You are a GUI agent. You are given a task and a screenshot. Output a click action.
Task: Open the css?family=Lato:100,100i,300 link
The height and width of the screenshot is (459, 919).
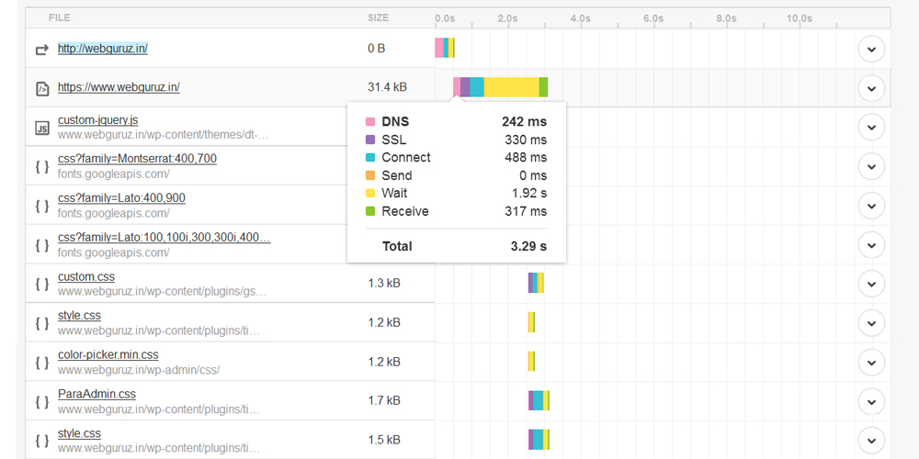[x=164, y=238]
